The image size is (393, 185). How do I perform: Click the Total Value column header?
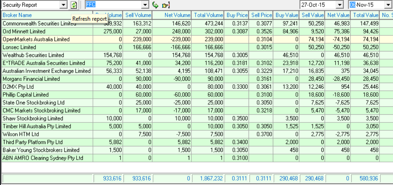[365, 15]
